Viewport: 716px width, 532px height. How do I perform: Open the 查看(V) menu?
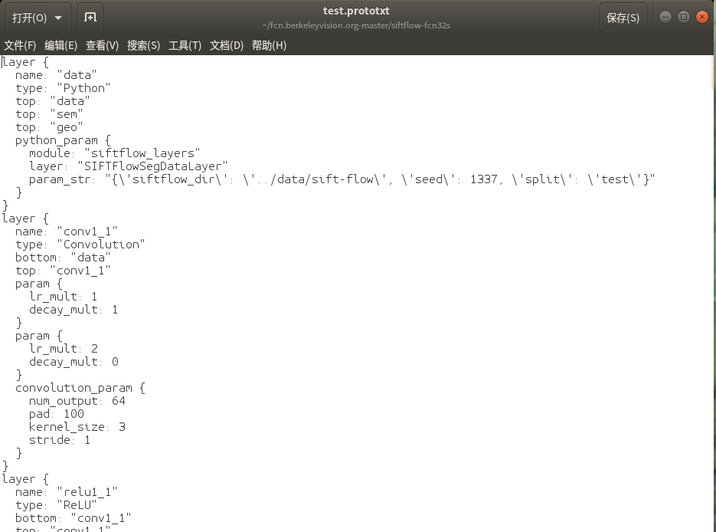point(102,45)
